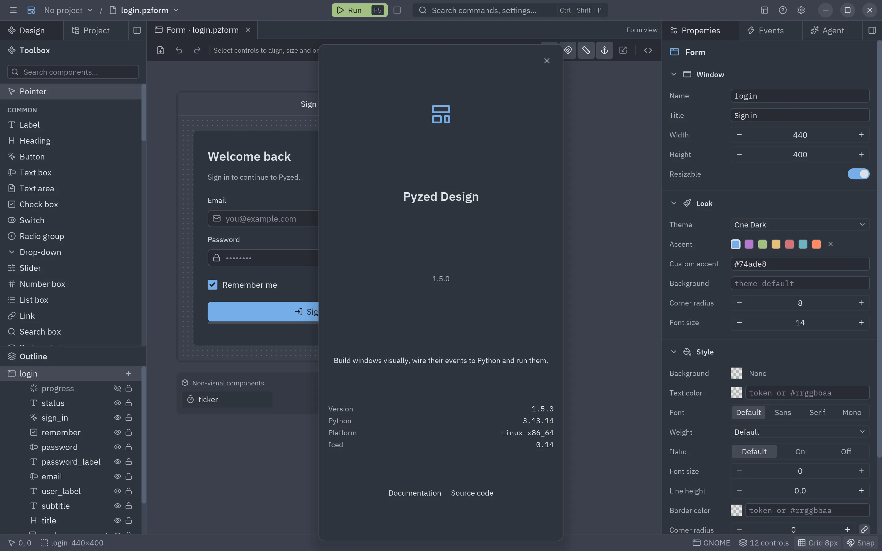The height and width of the screenshot is (551, 882).
Task: Pick the orange accent swatch
Action: pyautogui.click(x=816, y=244)
